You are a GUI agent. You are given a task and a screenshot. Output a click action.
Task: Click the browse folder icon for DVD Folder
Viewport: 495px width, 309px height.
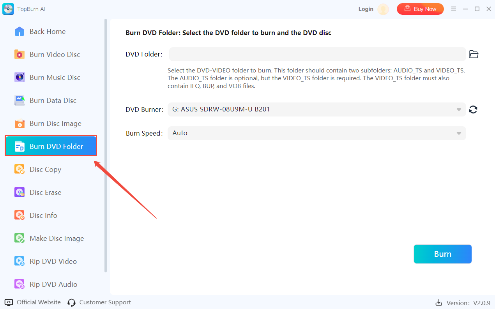474,55
